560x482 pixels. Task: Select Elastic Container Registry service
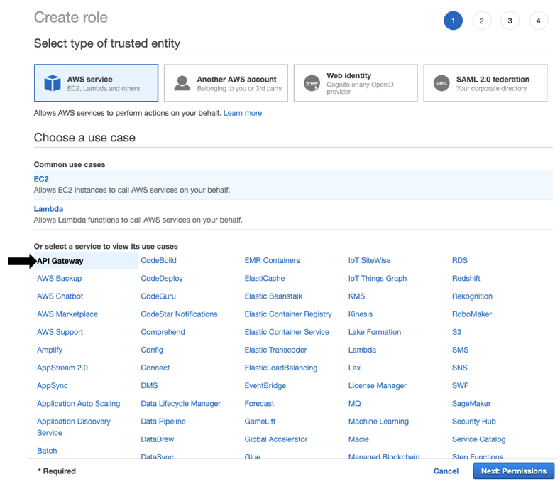288,314
